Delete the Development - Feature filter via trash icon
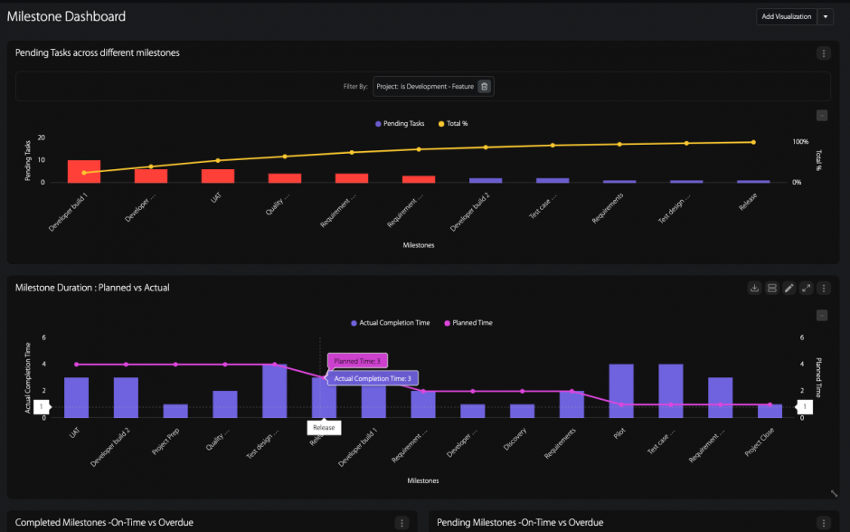The height and width of the screenshot is (532, 850). (484, 86)
